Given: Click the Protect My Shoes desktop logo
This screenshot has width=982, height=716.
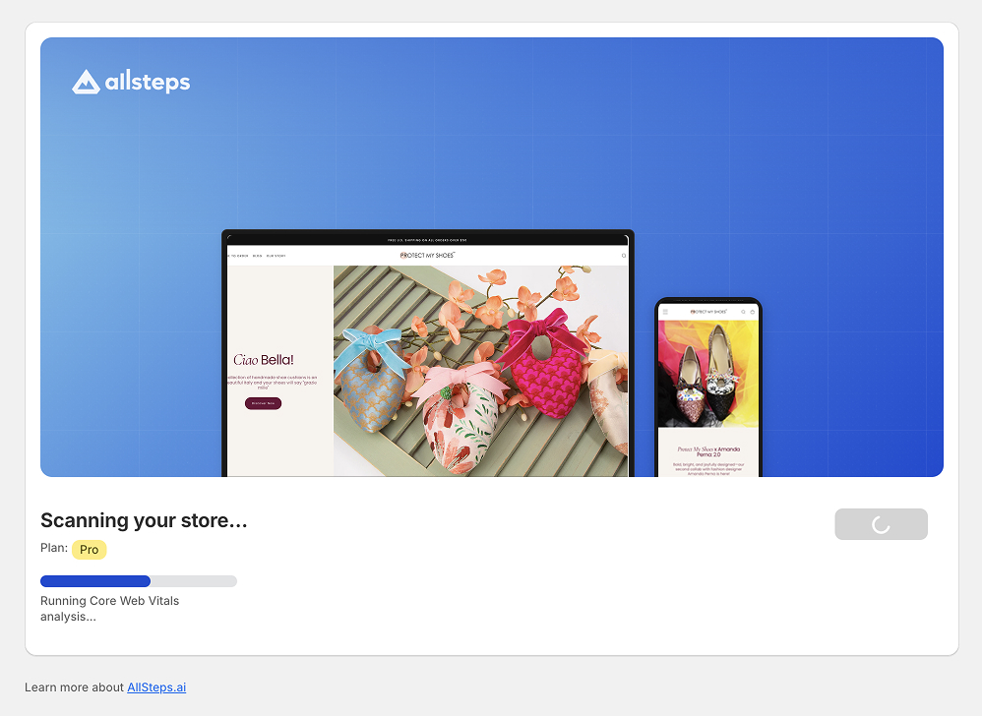Looking at the screenshot, I should (x=427, y=255).
